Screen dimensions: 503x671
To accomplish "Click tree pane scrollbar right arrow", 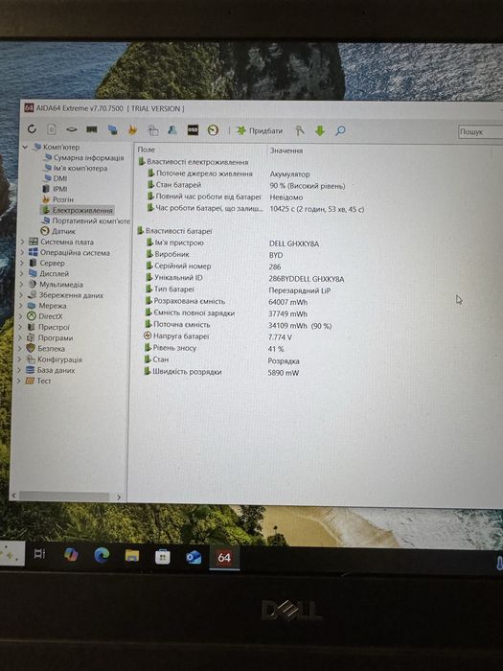I will [119, 497].
